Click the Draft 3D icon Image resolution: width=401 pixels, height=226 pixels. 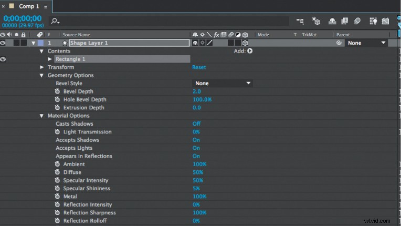click(316, 21)
